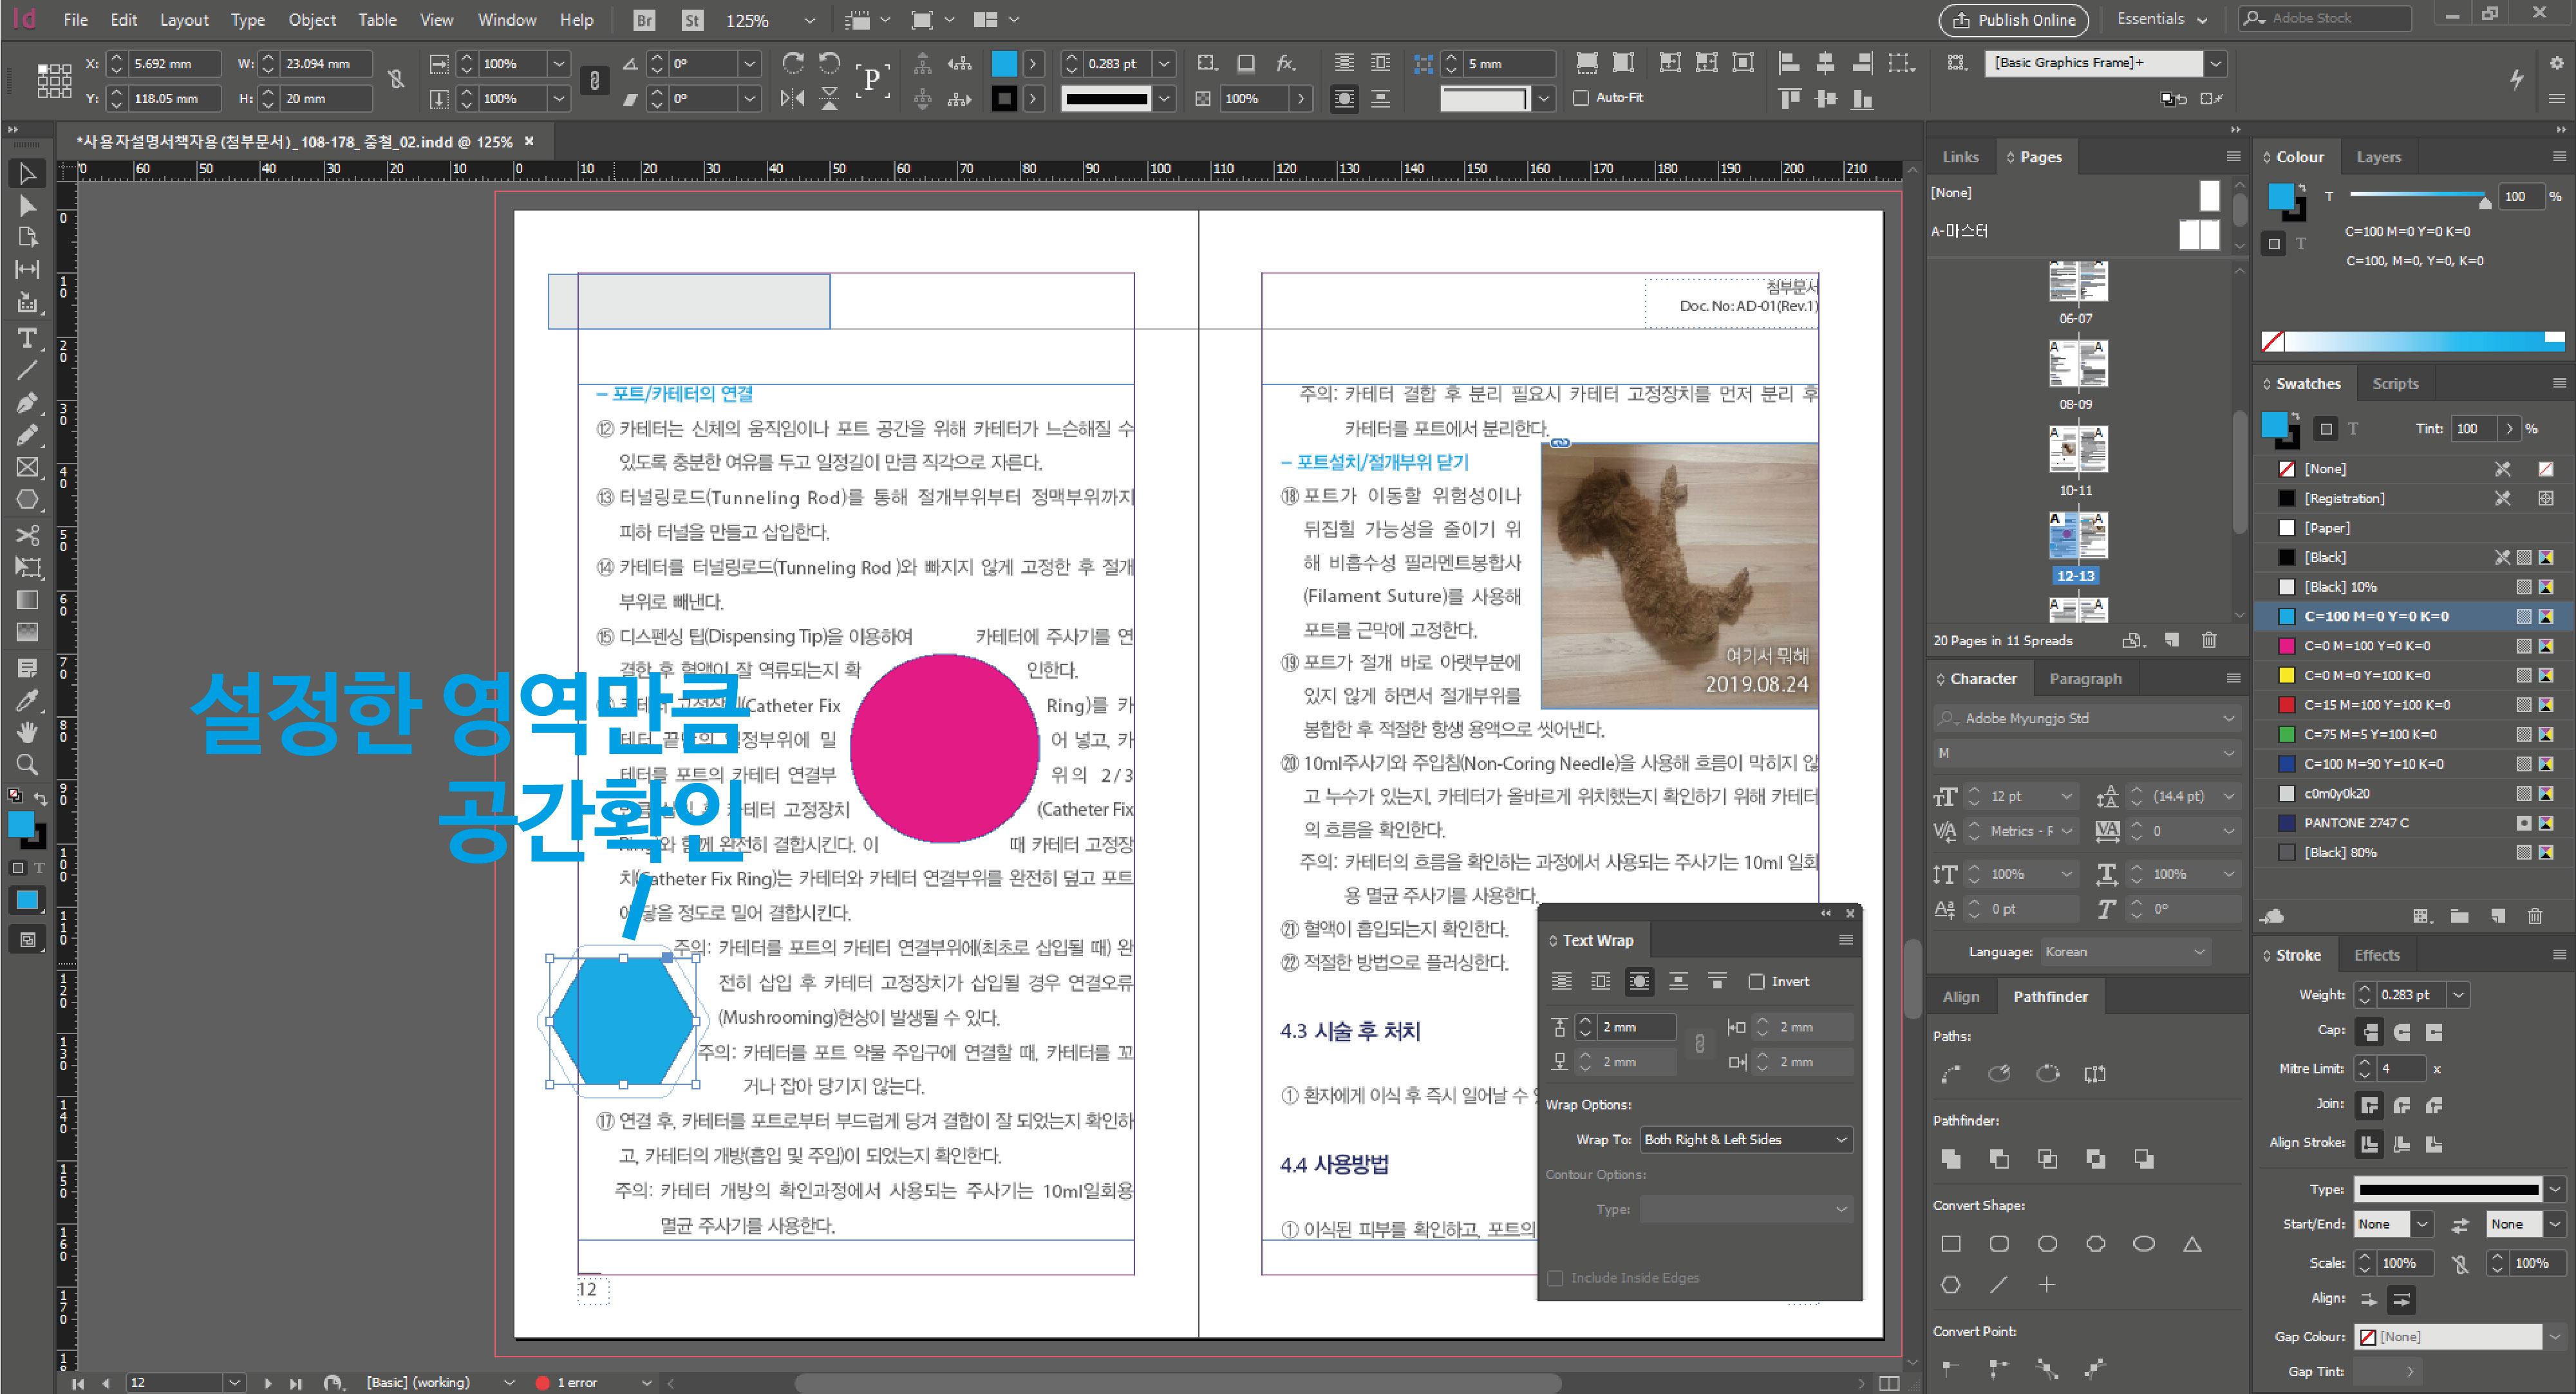Convert shape to ellipse
This screenshot has height=1394, width=2576.
[2143, 1244]
